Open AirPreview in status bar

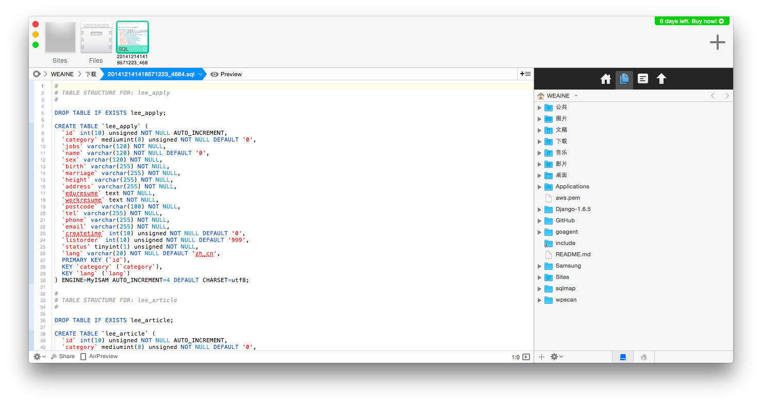pos(99,357)
